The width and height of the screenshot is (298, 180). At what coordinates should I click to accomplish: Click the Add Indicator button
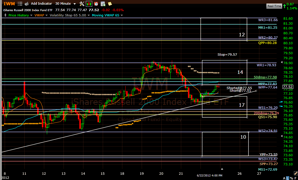pos(42,4)
